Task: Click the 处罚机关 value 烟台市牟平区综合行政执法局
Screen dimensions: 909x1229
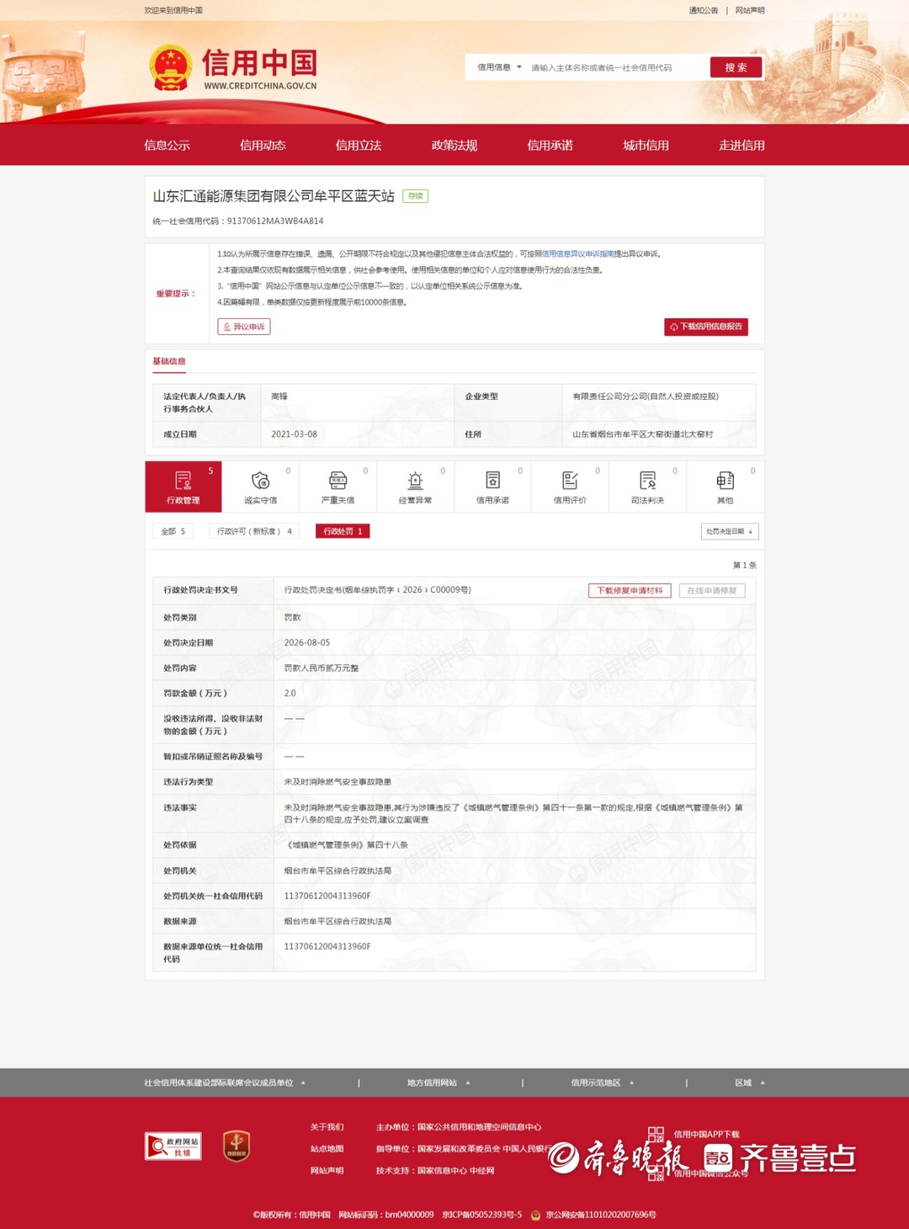Action: [x=338, y=870]
